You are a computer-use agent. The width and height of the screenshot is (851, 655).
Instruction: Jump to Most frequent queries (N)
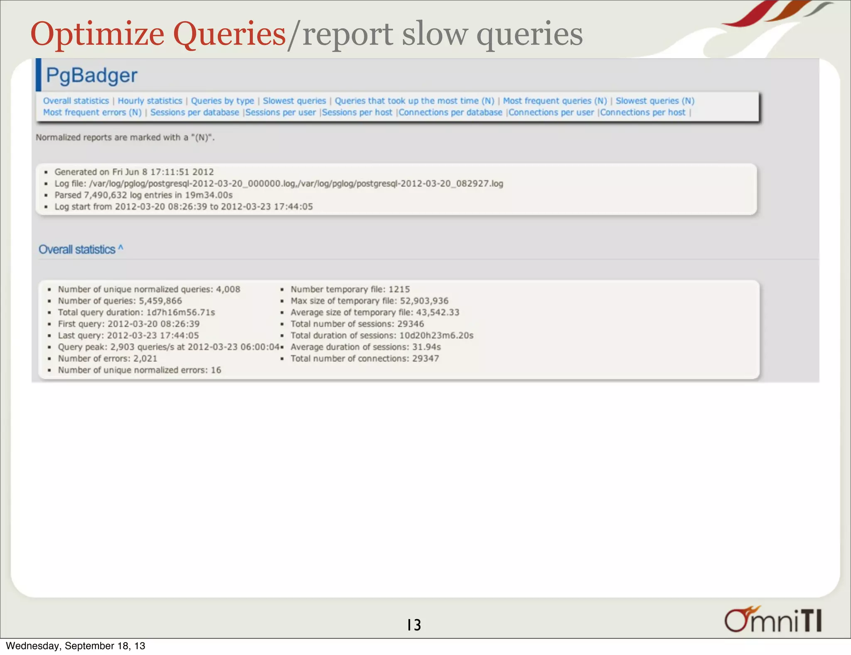555,101
